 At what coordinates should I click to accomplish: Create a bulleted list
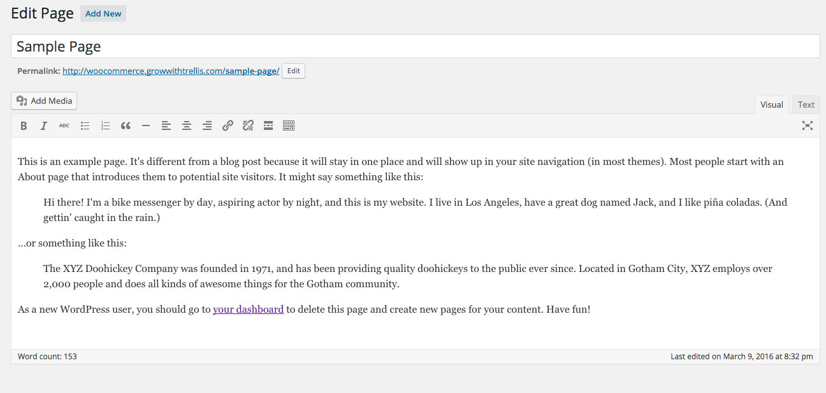(85, 125)
